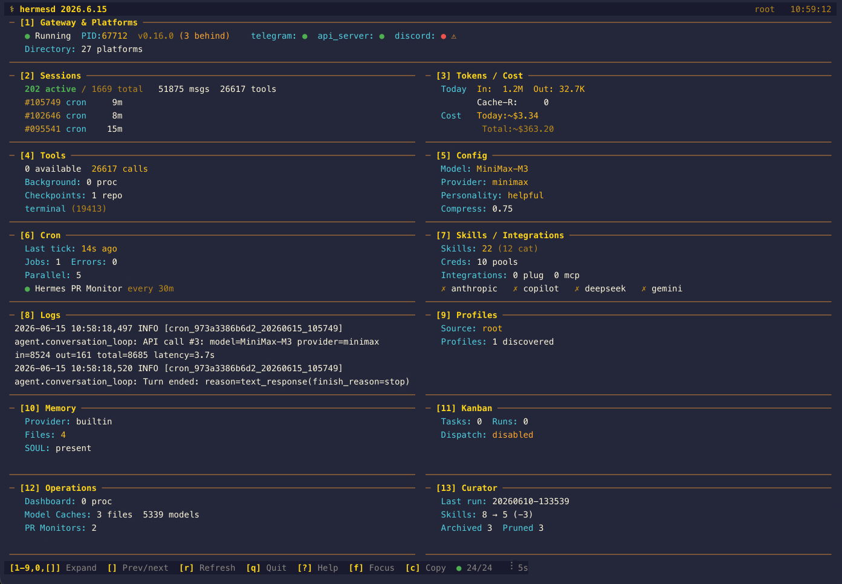Expand the [4] Tools panel header
This screenshot has height=584, width=842.
42,155
